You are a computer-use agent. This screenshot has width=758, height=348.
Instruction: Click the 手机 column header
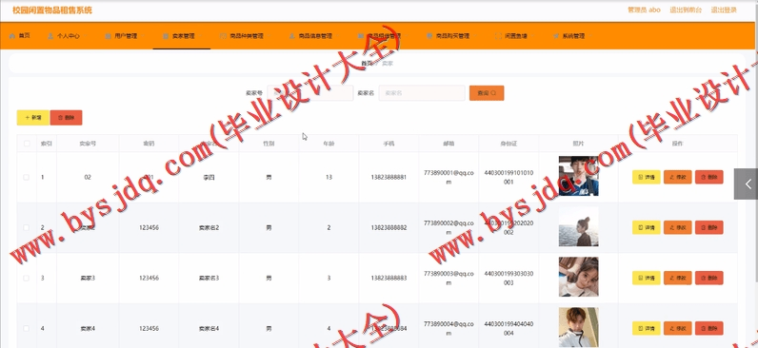coord(389,144)
